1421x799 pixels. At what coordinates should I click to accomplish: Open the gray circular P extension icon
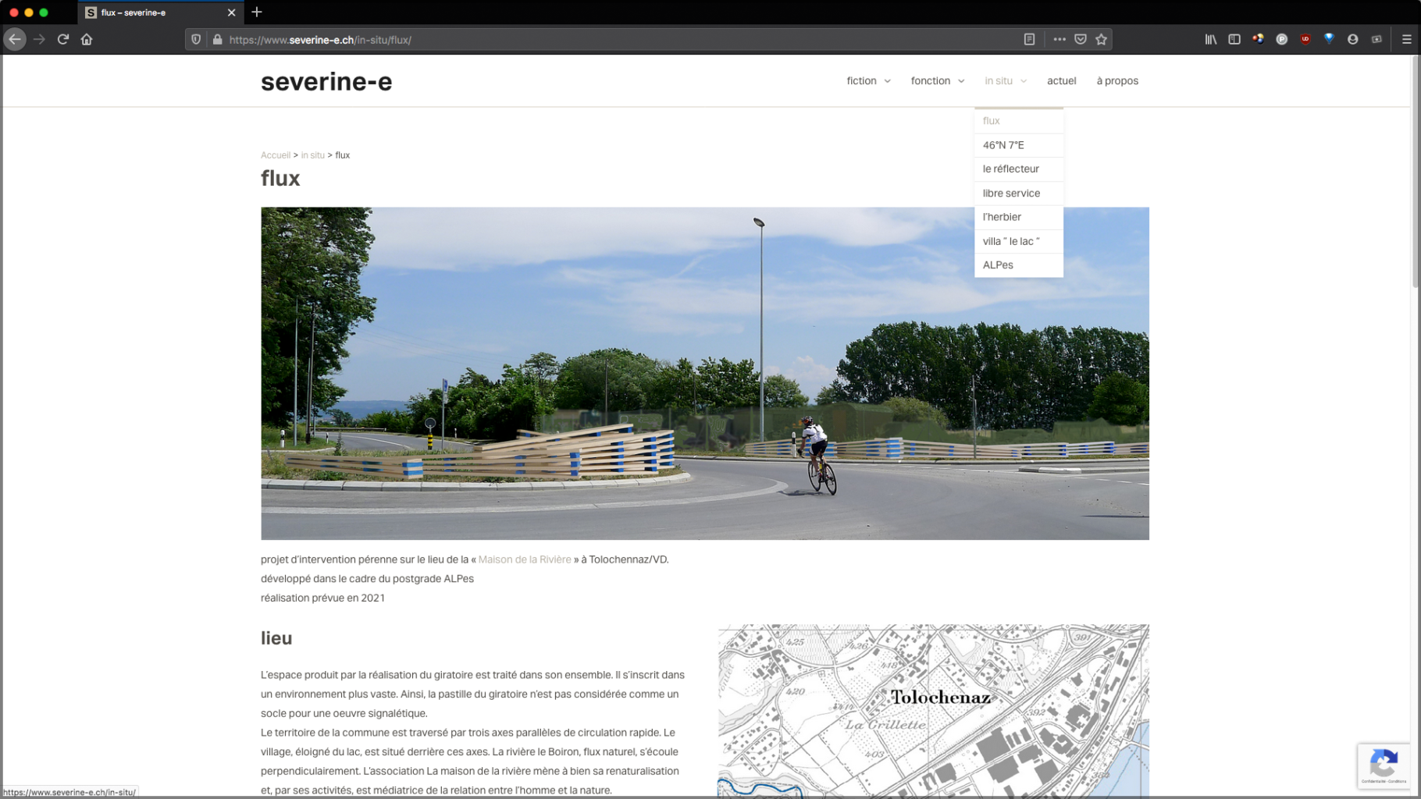click(1281, 39)
